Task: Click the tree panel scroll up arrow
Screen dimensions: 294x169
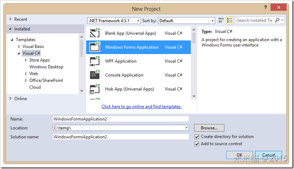Action: [x=82, y=37]
